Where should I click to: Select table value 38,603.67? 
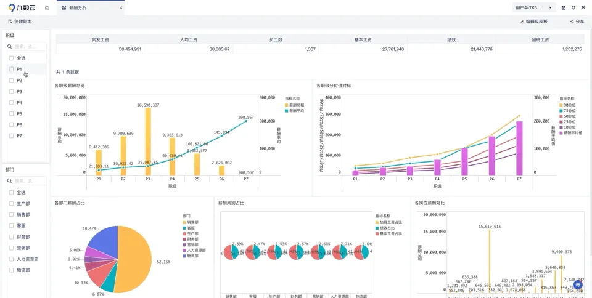220,49
